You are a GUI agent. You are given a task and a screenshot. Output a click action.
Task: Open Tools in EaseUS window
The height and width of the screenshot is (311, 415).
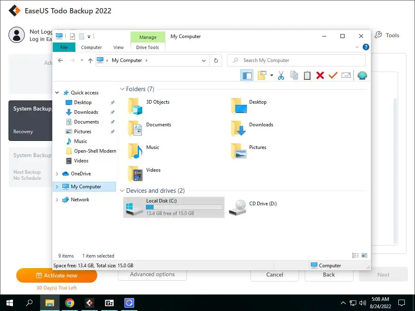(x=387, y=35)
